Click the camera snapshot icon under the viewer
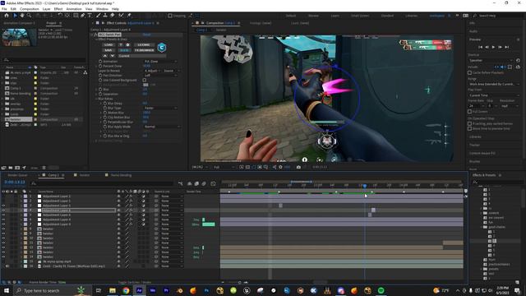This screenshot has height=296, width=526. tap(298, 167)
